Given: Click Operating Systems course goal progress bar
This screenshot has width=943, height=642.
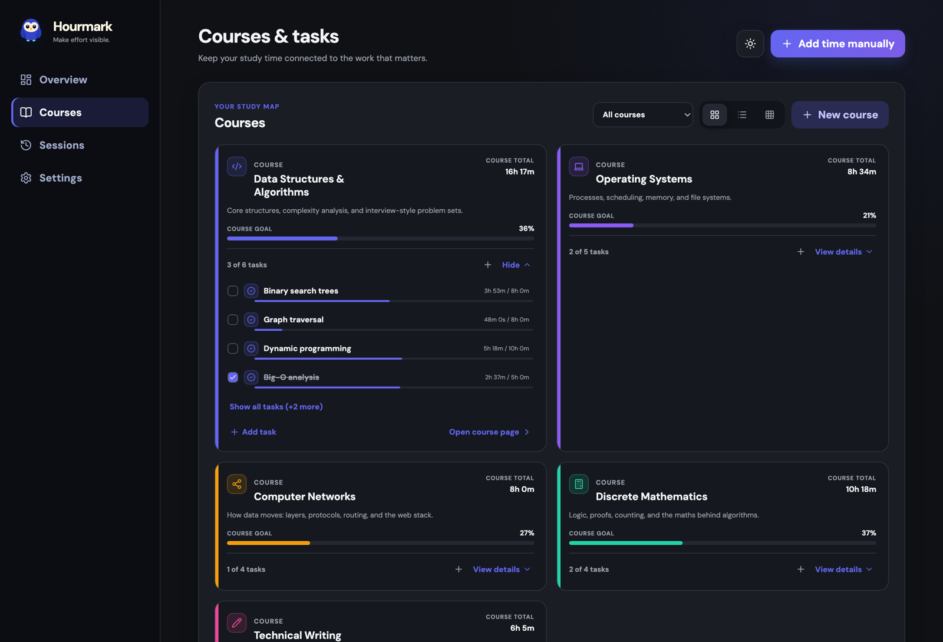Looking at the screenshot, I should pos(723,225).
